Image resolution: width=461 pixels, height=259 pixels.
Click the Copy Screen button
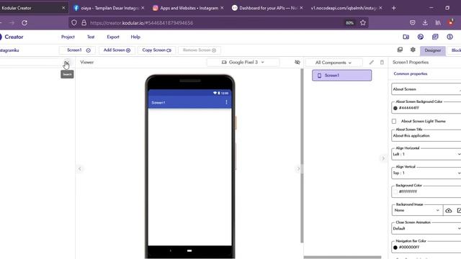[156, 50]
